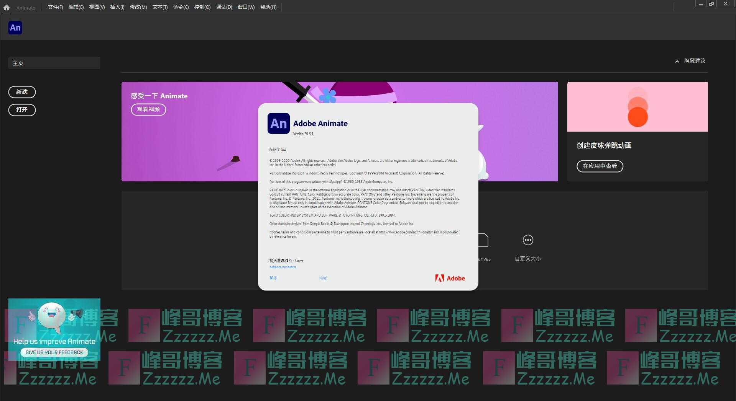Click the Animate 'An' logo below menu bar
Viewport: 736px width, 401px height.
point(15,28)
